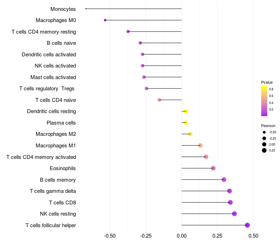Select the Eosinophils data point

click(x=213, y=168)
